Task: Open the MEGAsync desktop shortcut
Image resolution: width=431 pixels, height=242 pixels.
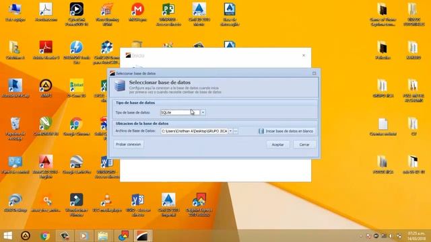Action: point(137,12)
